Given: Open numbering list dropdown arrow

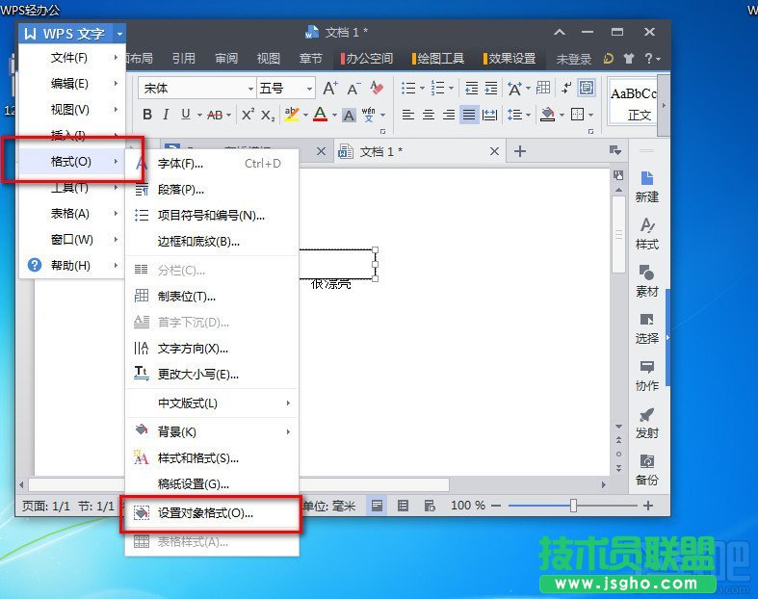Looking at the screenshot, I should [x=451, y=88].
